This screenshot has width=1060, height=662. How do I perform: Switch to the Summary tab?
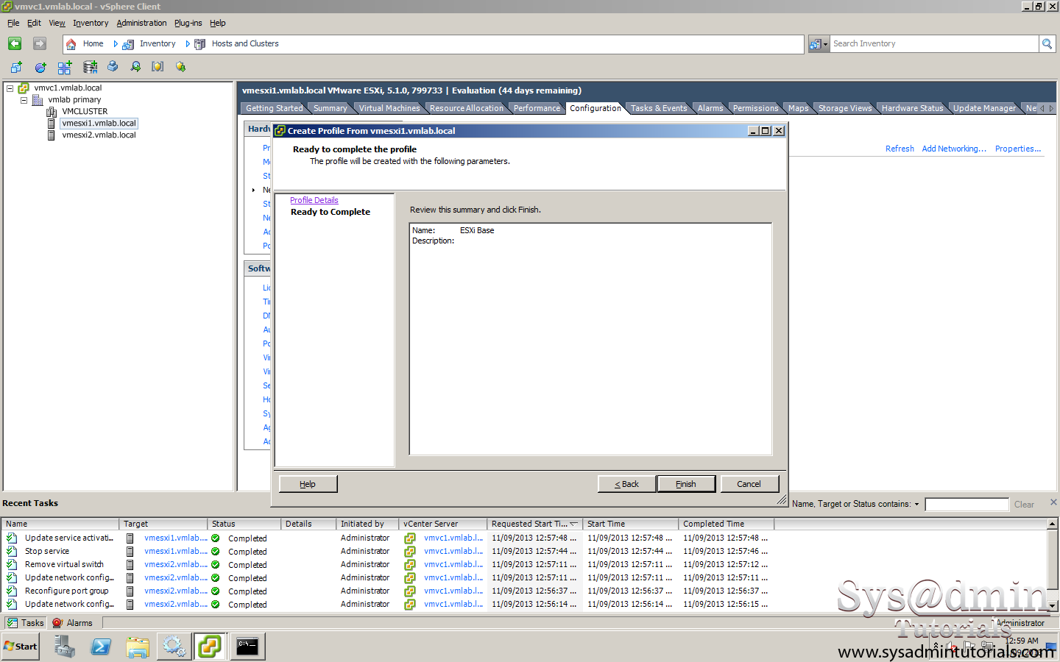[x=330, y=108]
